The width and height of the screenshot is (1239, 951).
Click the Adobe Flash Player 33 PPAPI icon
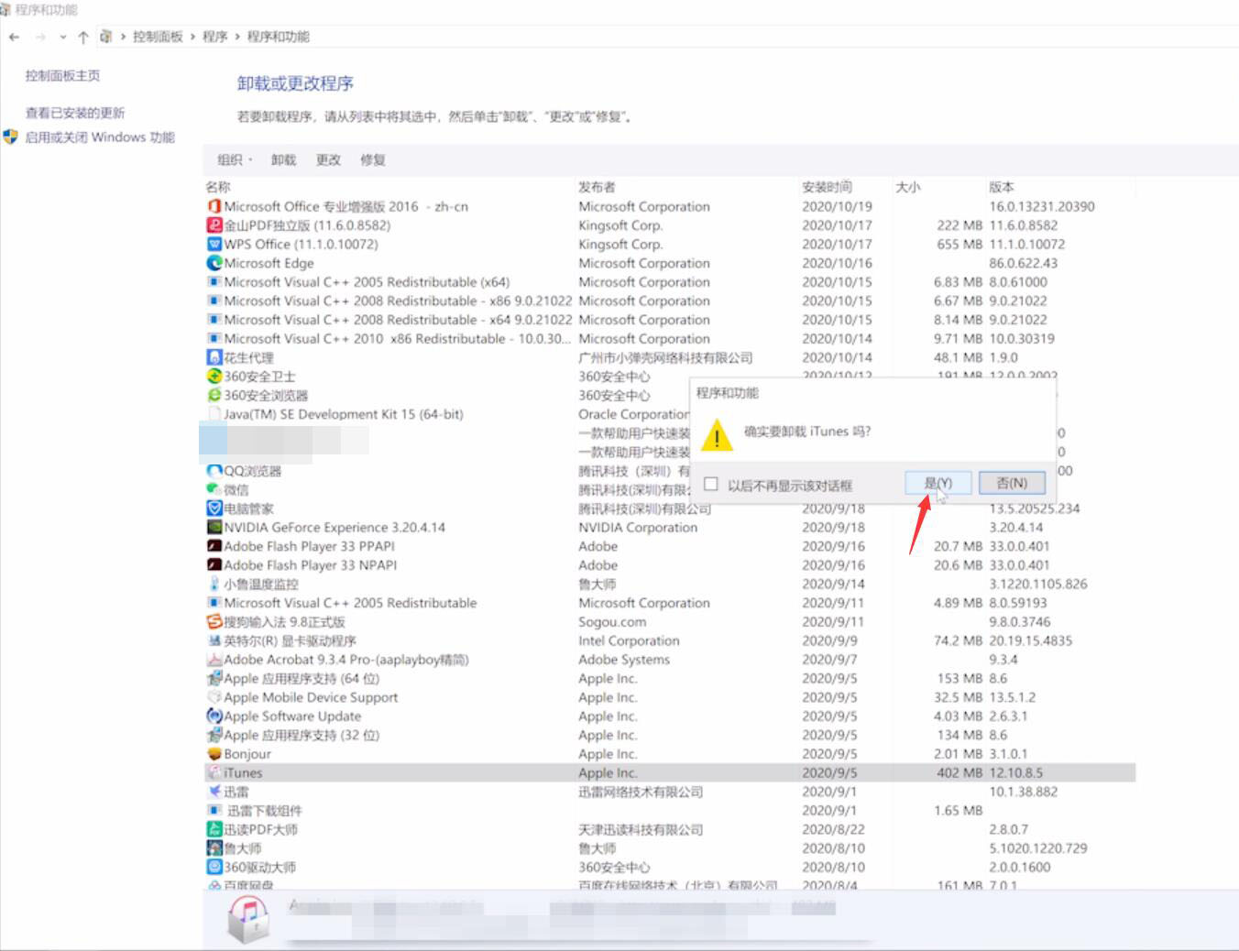[214, 546]
